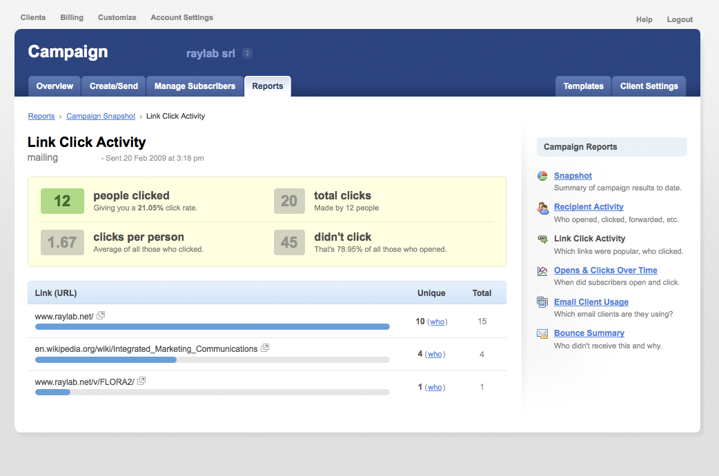Click the Bounce Summary envelope icon
The height and width of the screenshot is (476, 719).
coord(542,334)
